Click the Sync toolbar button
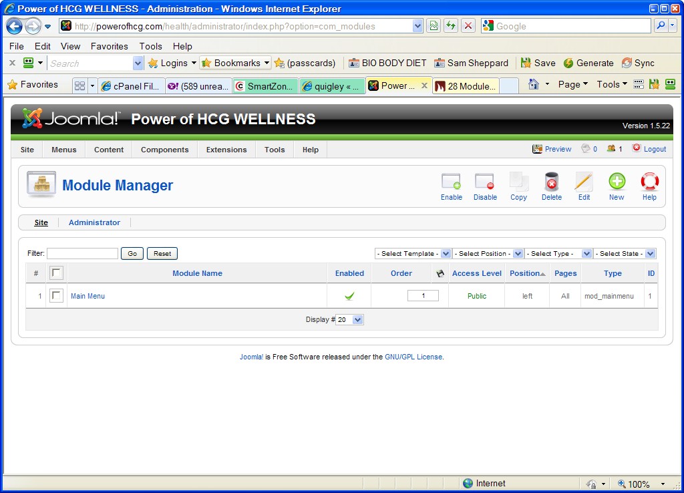 click(x=638, y=63)
